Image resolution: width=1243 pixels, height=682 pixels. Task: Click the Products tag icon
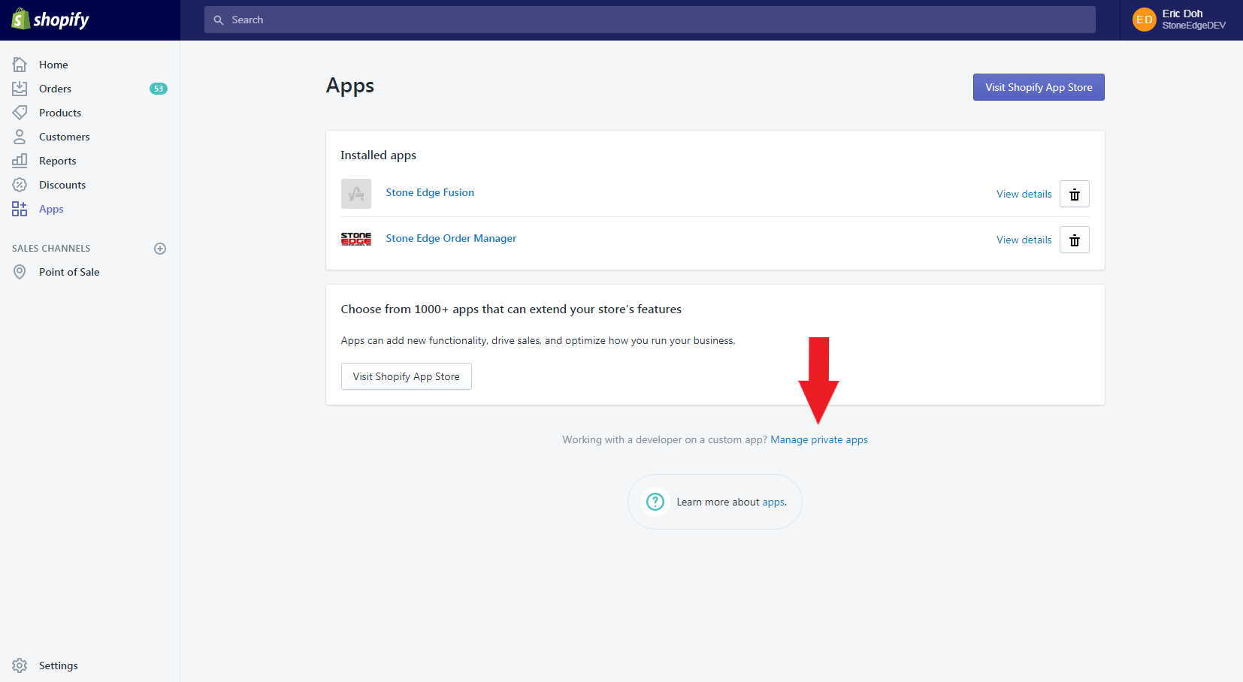point(20,113)
